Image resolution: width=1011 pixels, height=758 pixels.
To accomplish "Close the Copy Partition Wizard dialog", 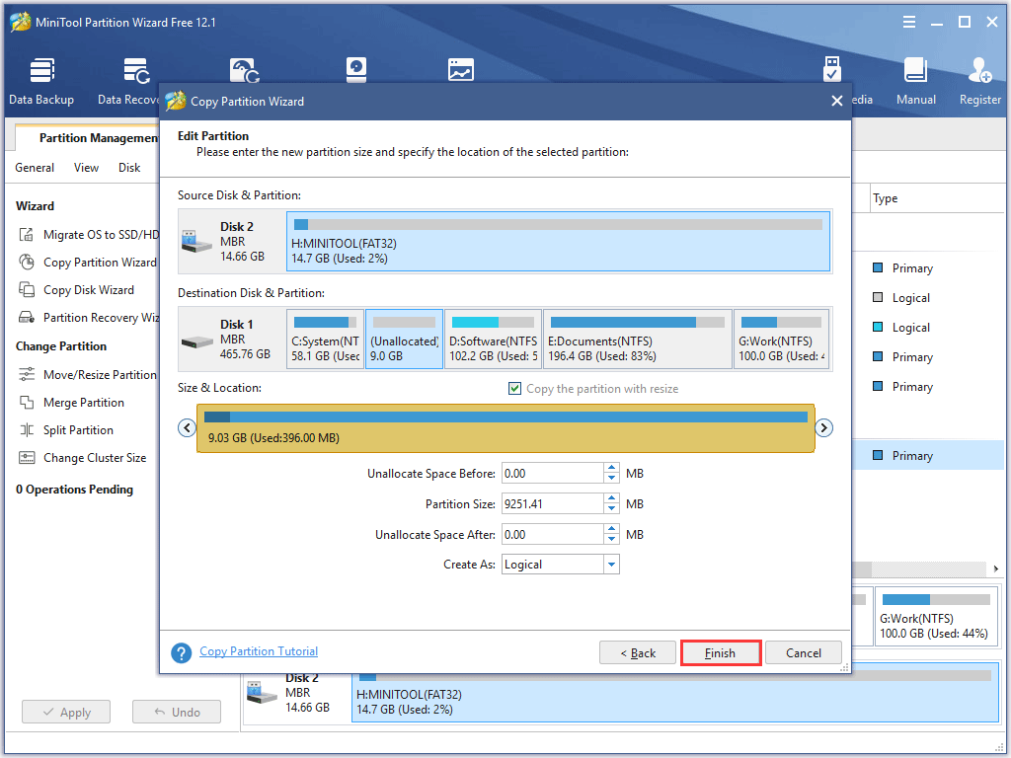I will tap(837, 102).
